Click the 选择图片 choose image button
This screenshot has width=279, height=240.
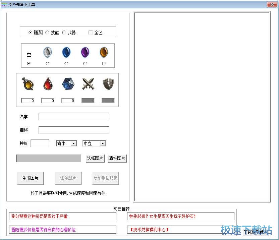click(95, 158)
